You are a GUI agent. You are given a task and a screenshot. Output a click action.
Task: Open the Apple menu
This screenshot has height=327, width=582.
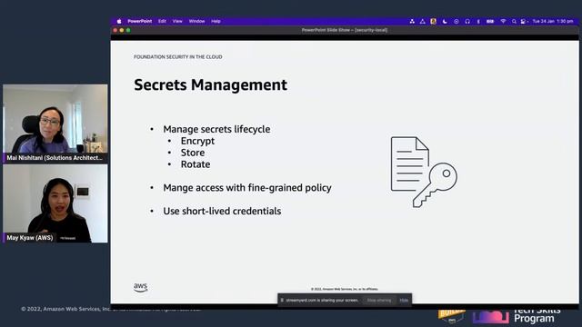tap(119, 22)
